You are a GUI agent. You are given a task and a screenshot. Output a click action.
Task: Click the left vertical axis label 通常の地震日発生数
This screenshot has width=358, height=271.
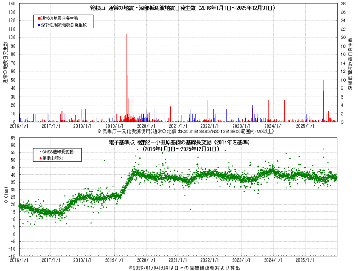6,63
